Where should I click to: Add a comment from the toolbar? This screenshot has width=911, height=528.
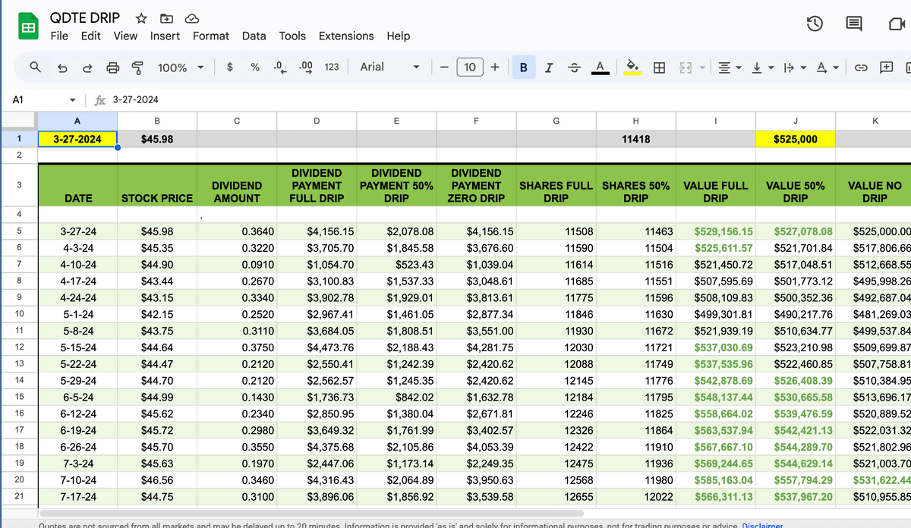pos(886,68)
